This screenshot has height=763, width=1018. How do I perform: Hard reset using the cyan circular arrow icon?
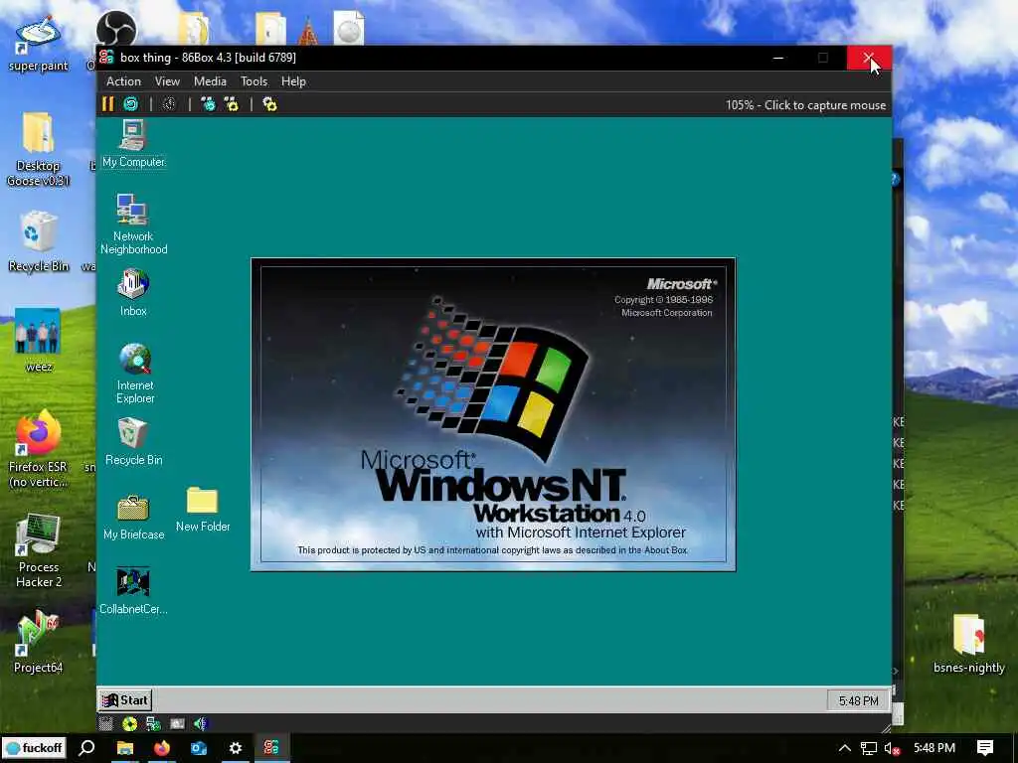131,104
